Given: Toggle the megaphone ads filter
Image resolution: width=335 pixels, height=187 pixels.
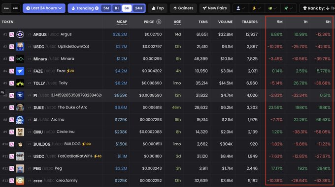Looking at the screenshot, I should coord(272,8).
